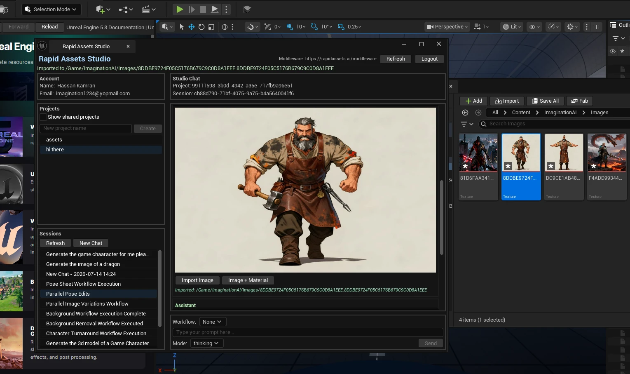Open camera speed 1 dropdown
Viewport: 630px width, 374px height.
[x=481, y=27]
